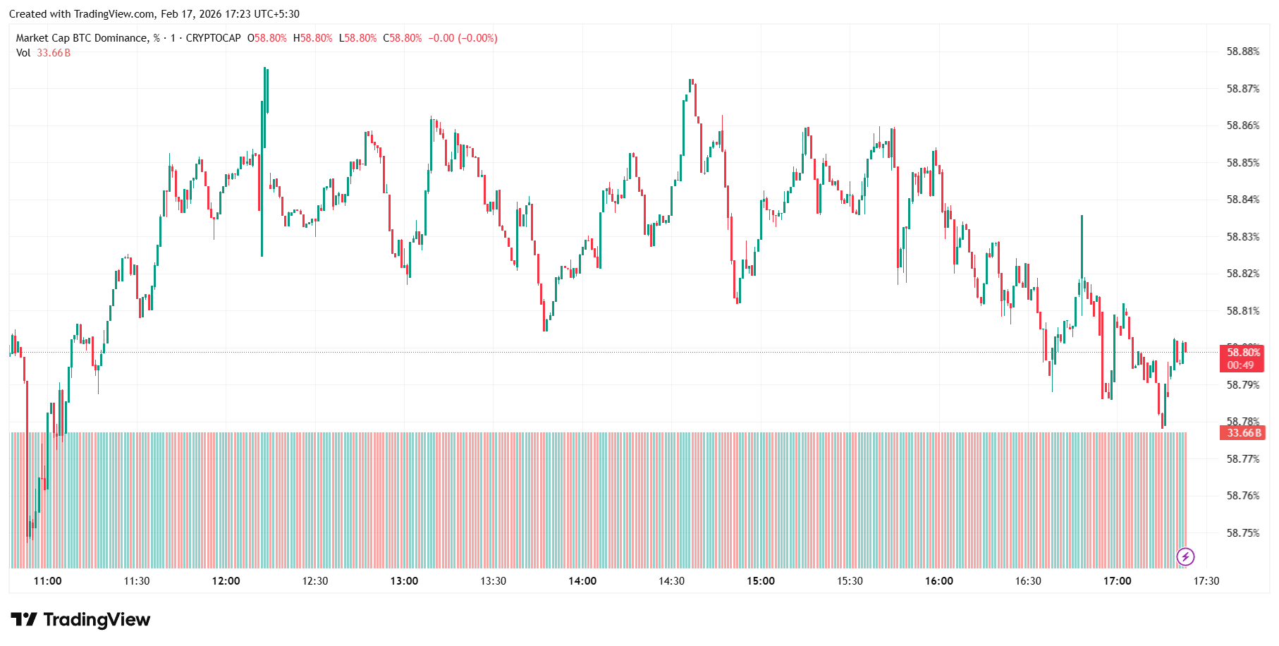This screenshot has width=1279, height=646.
Task: Click the "Created with TradingView.com" header text
Action: coord(82,14)
